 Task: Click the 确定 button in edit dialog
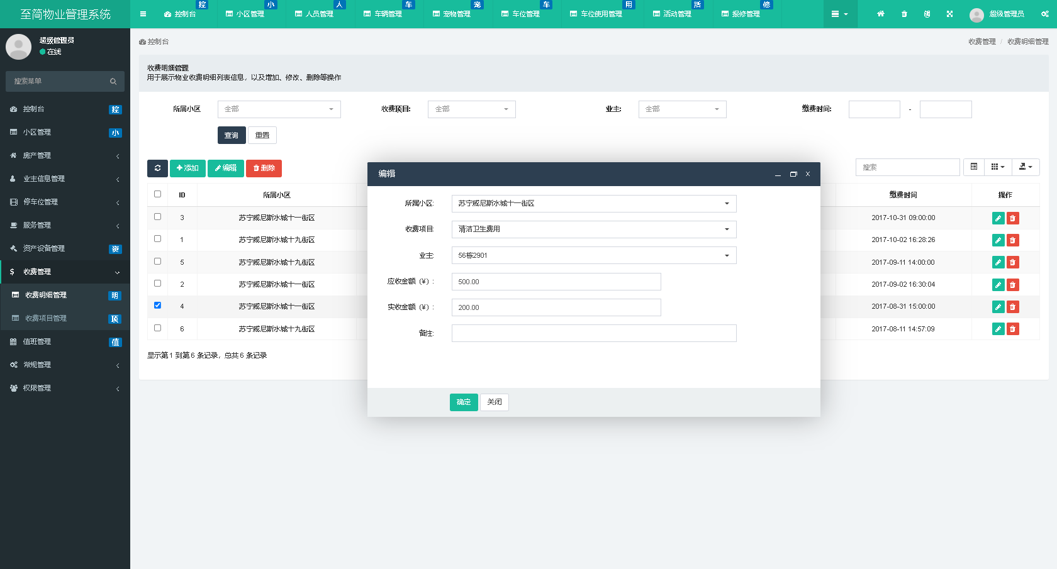(464, 402)
